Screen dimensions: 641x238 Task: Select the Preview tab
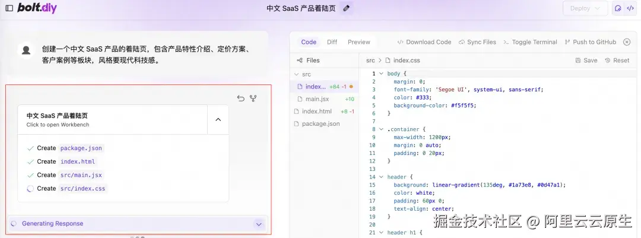tap(359, 42)
